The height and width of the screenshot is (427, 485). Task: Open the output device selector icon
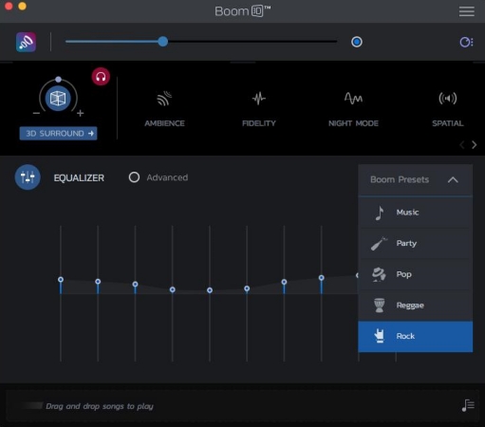click(466, 42)
